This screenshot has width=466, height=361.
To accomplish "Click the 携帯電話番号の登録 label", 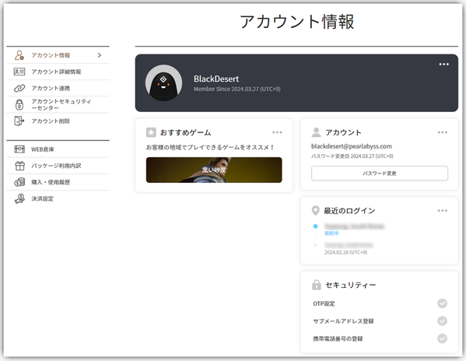I will click(338, 338).
